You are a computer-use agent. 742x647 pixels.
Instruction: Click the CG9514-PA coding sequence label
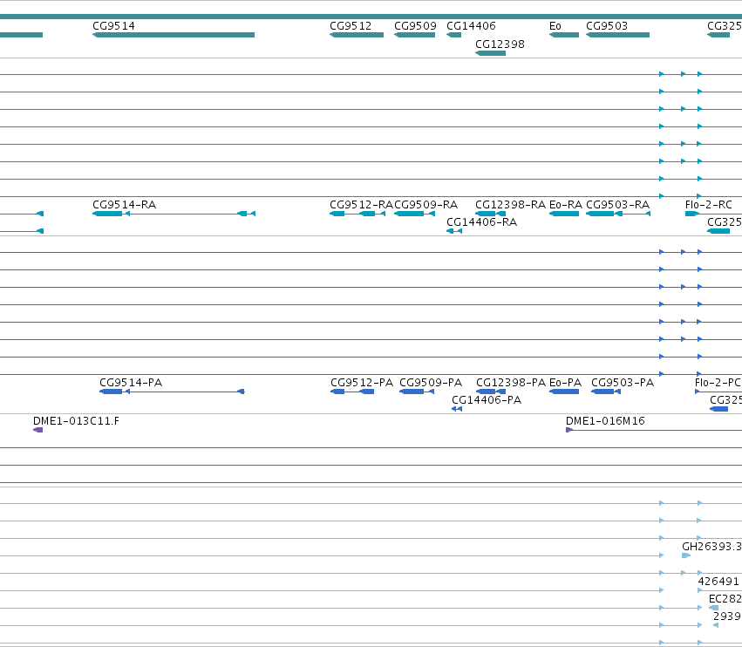(131, 383)
